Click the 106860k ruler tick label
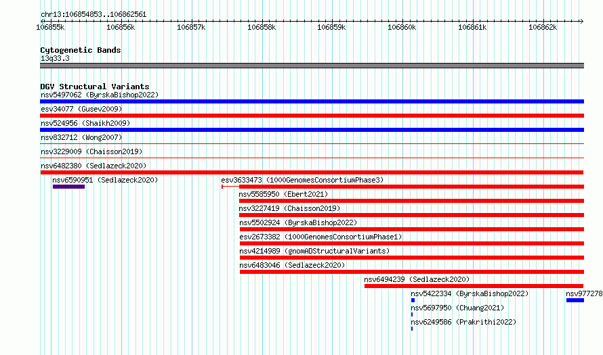The image size is (603, 355). tap(402, 27)
